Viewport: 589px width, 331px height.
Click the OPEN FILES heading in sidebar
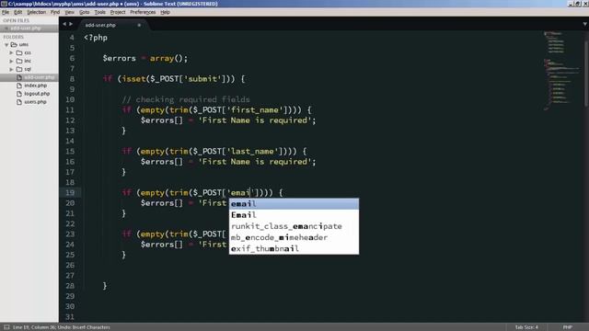click(x=17, y=20)
